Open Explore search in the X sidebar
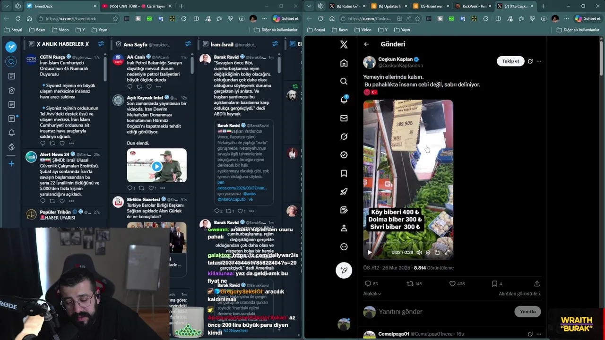605x340 pixels. [344, 81]
